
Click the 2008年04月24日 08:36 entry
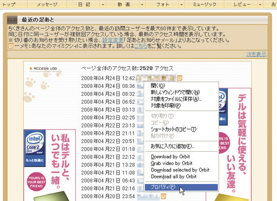(x=108, y=86)
